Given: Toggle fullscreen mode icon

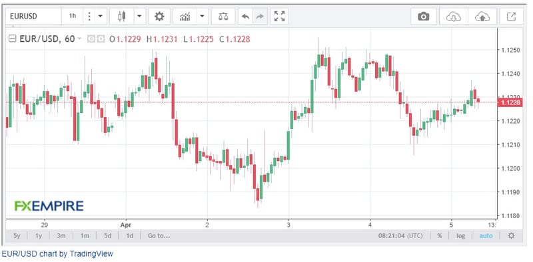Looking at the screenshot, I should 279,16.
